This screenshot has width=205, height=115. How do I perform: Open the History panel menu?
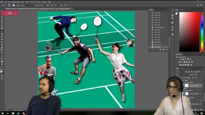(x=169, y=10)
